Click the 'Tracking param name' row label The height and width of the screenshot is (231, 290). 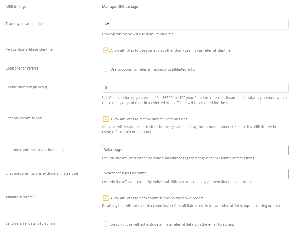(x=24, y=24)
